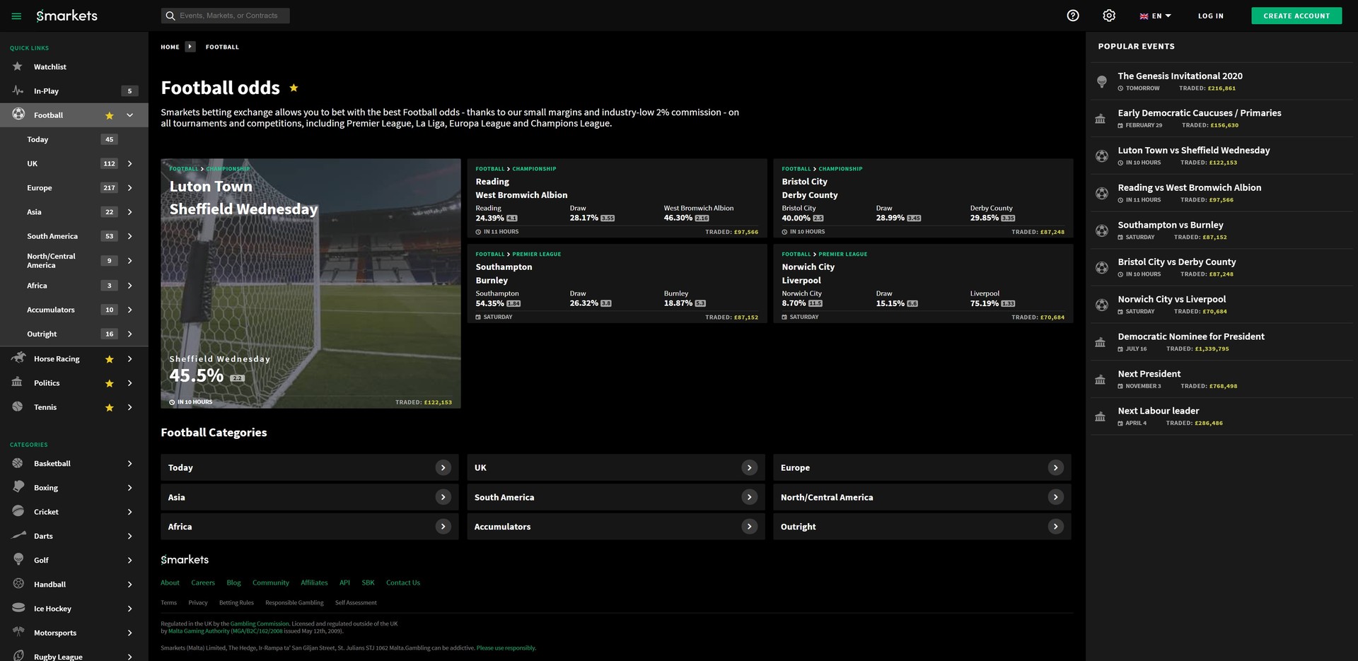The image size is (1358, 661).
Task: Click the Log In button
Action: tap(1210, 16)
